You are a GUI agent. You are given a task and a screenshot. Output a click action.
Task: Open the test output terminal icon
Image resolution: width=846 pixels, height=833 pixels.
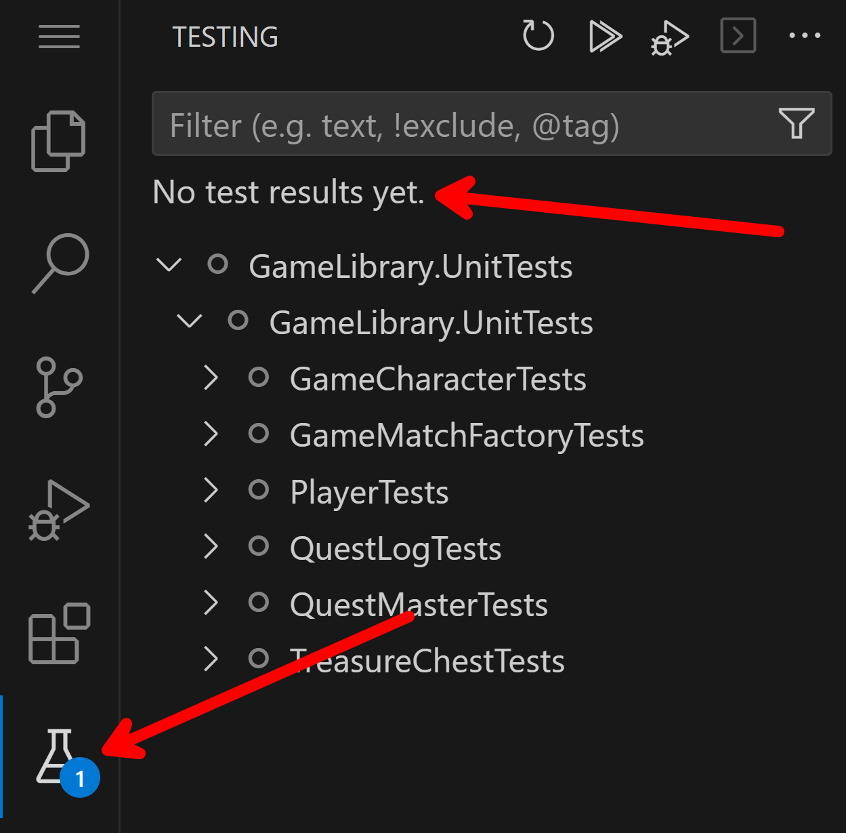click(738, 36)
